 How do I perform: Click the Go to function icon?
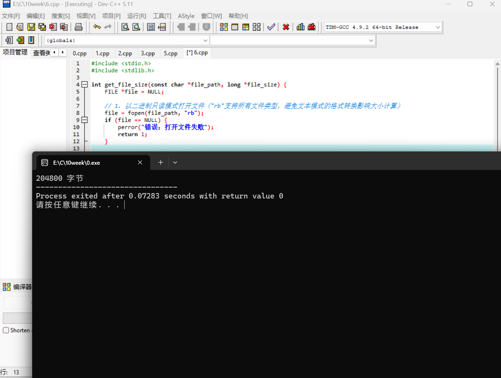[x=151, y=27]
